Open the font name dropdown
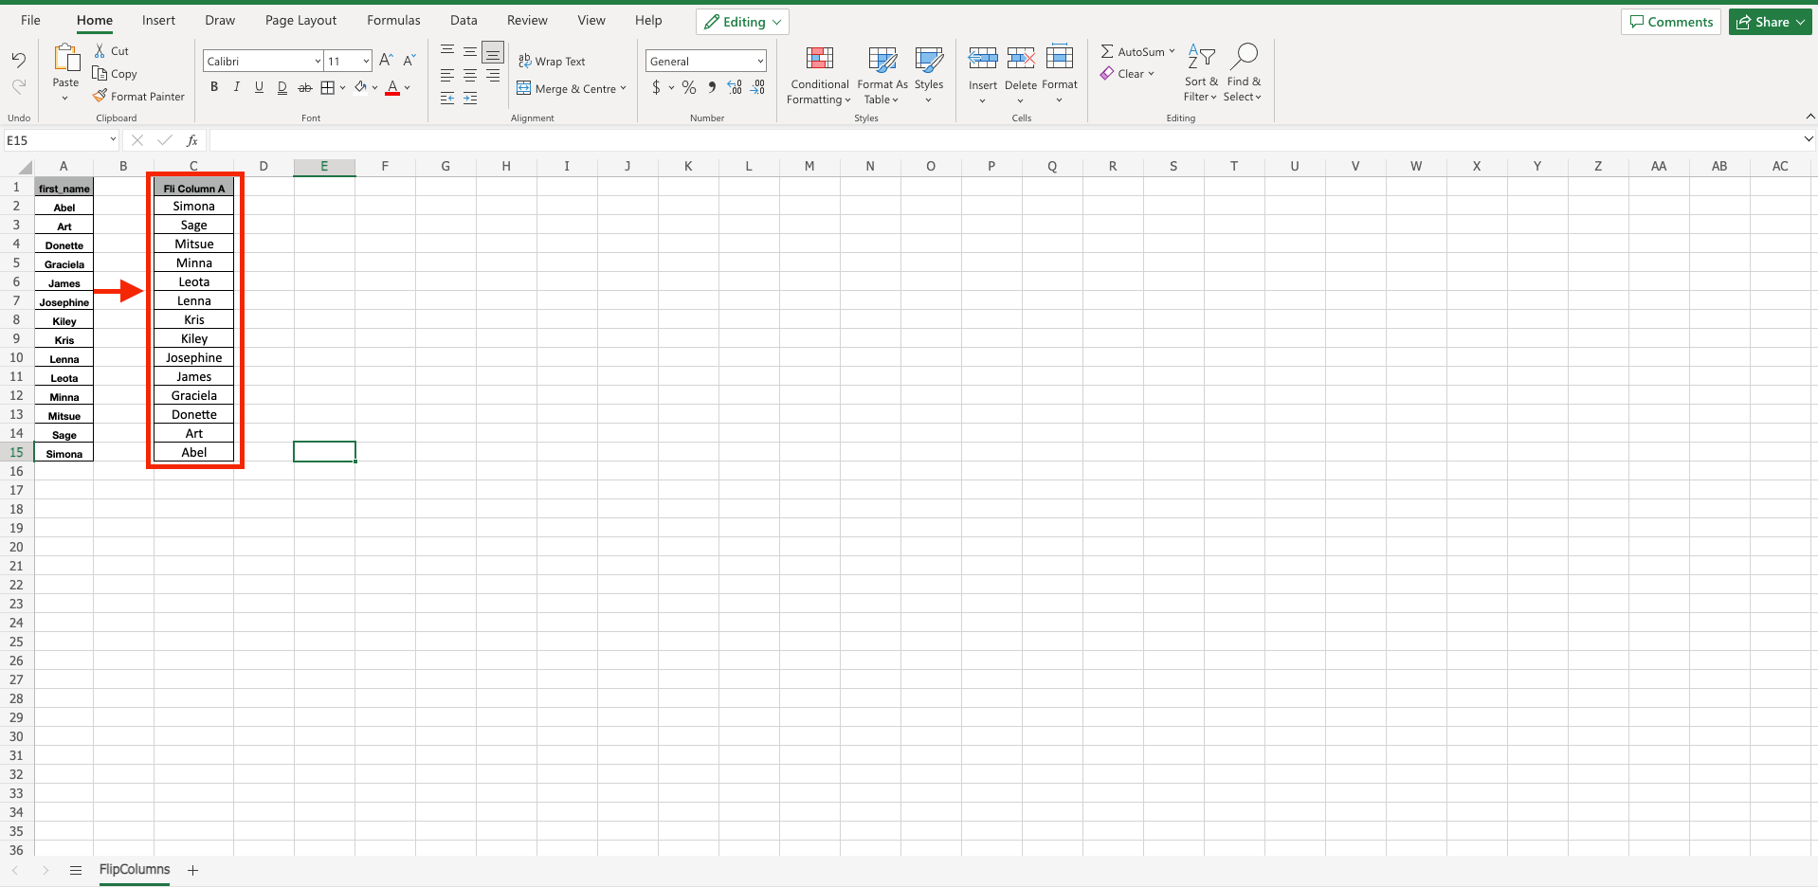The width and height of the screenshot is (1818, 887). coord(317,61)
